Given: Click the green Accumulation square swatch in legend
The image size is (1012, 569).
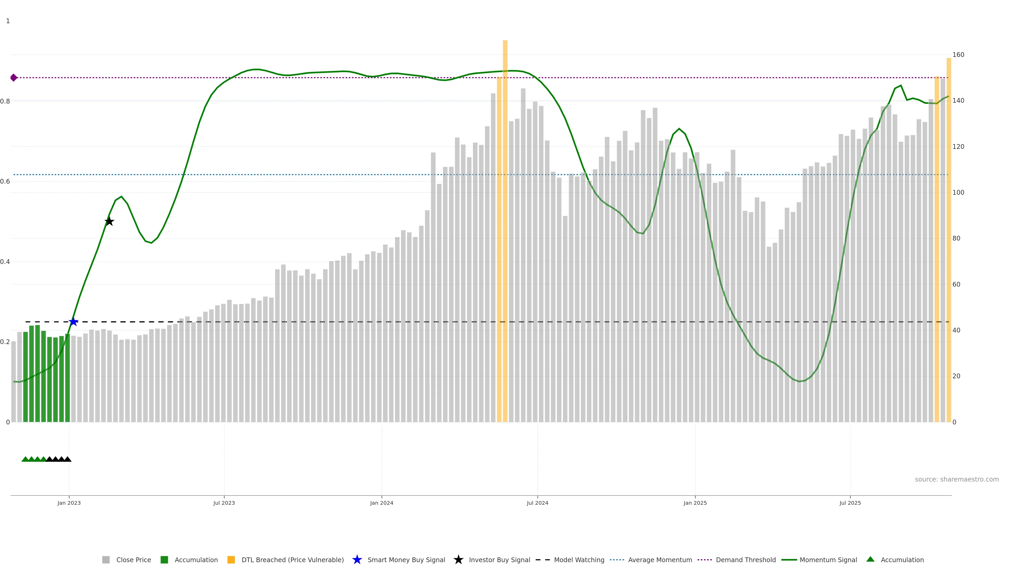Looking at the screenshot, I should (x=164, y=560).
